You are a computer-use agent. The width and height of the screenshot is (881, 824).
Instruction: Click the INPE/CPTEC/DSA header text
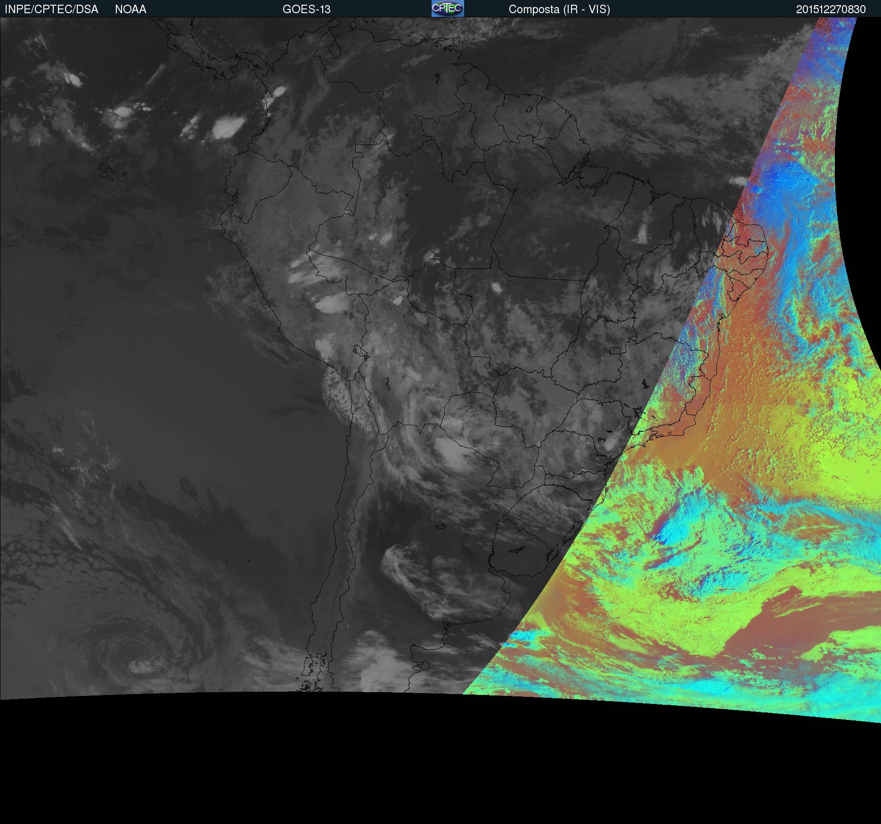click(51, 9)
